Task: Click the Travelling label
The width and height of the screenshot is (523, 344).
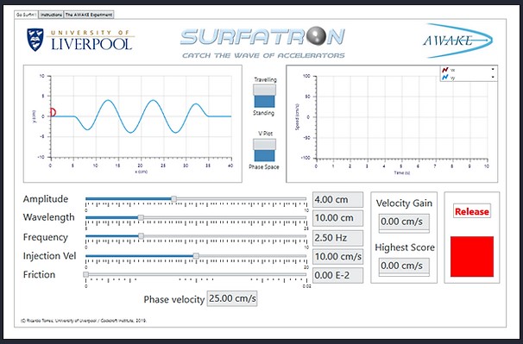Action: click(x=265, y=79)
